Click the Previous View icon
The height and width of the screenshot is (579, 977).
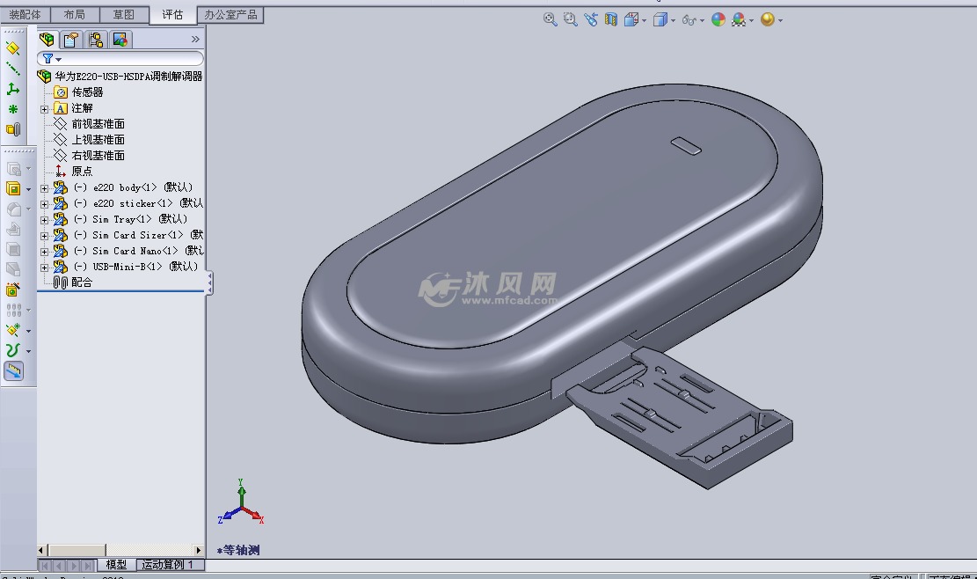[591, 19]
